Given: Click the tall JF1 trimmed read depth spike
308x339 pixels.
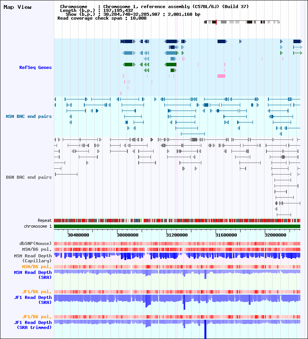Looking at the screenshot, I should click(x=205, y=329).
